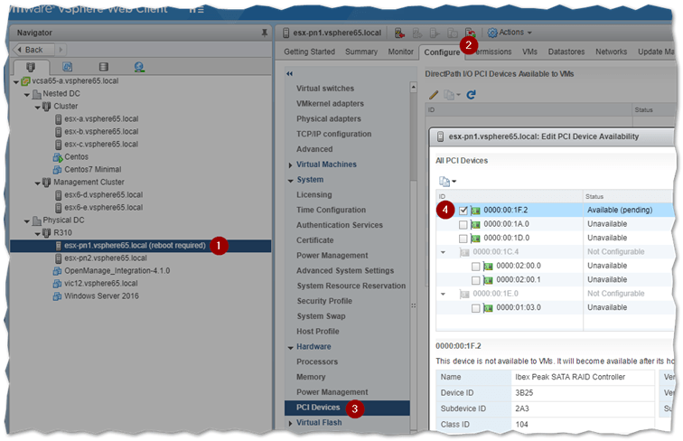This screenshot has height=441, width=683.
Task: Switch to Networks tab
Action: point(611,52)
